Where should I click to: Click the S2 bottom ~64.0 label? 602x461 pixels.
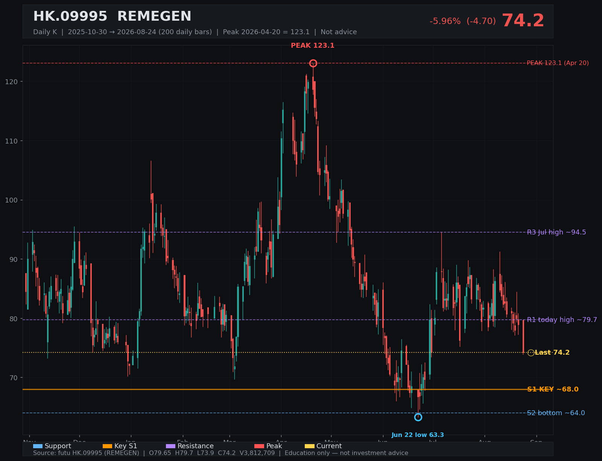point(556,413)
